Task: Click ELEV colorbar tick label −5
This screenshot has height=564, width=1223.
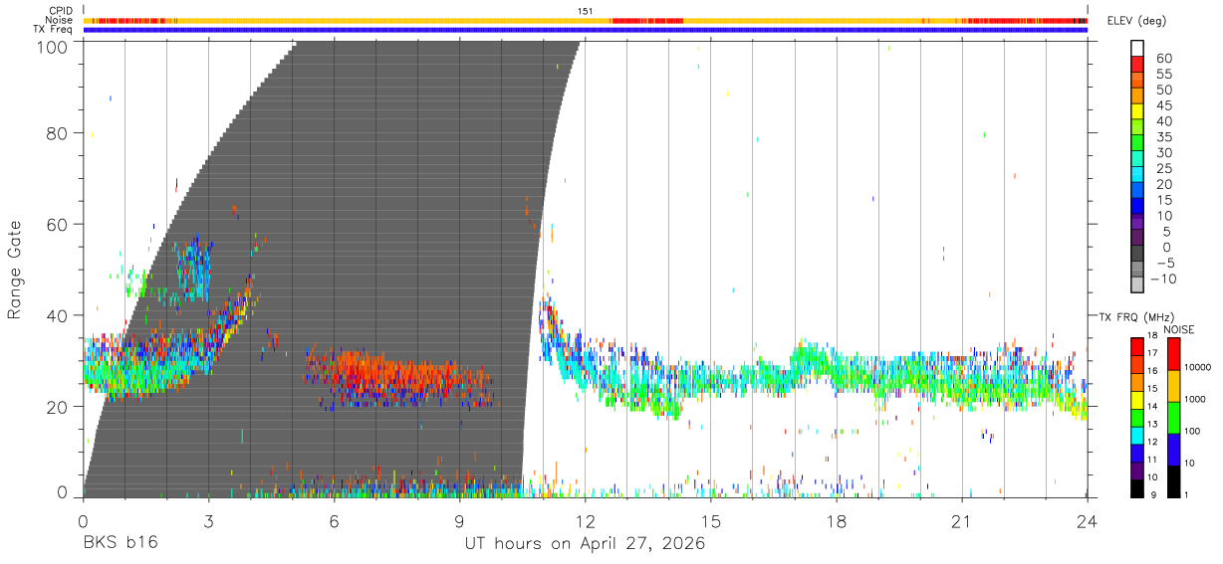Action: click(x=1164, y=264)
